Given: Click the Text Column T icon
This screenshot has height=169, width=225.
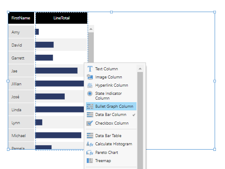Looking at the screenshot, I should (90, 69).
